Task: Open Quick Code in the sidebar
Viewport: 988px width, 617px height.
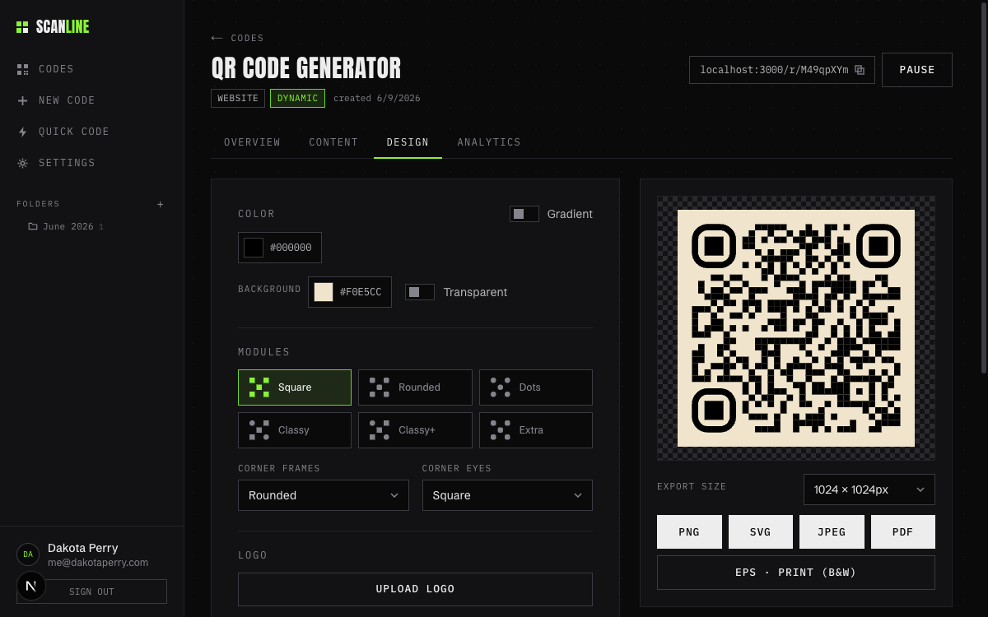Action: (91, 132)
